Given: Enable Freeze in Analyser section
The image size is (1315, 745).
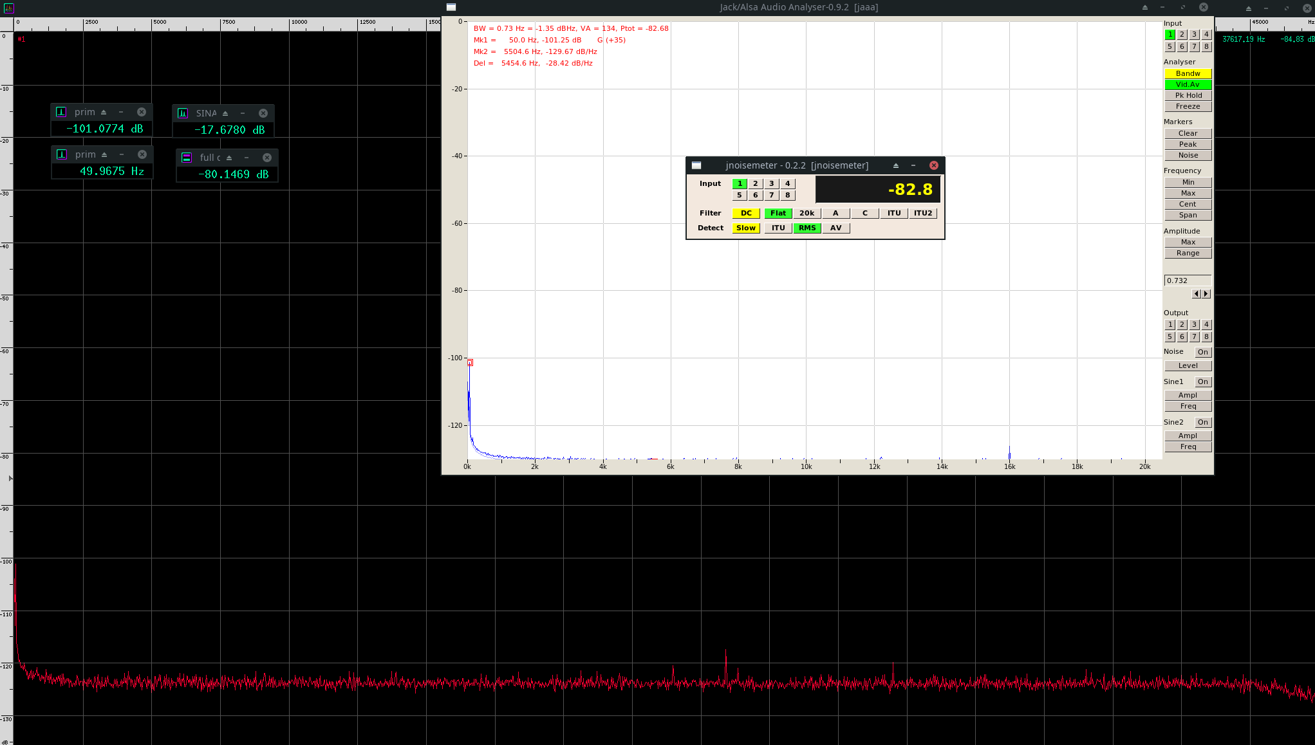Looking at the screenshot, I should coord(1188,106).
